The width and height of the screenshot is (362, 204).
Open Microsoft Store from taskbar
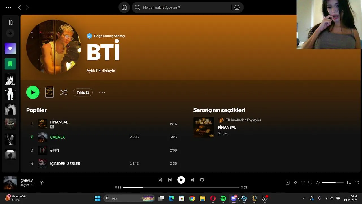pos(182,198)
